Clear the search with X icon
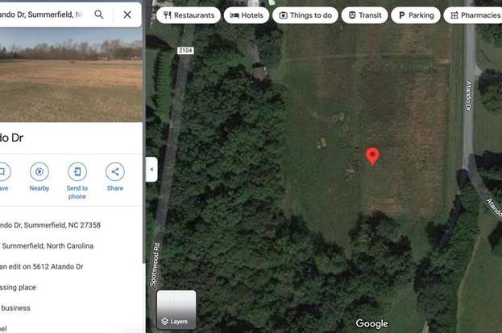 tap(127, 14)
